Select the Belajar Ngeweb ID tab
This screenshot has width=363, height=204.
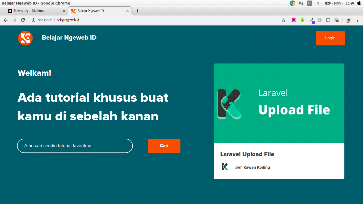(x=100, y=11)
